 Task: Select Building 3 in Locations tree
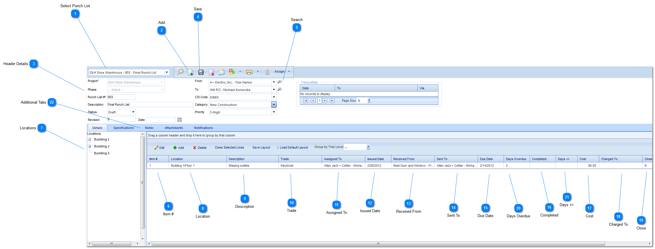102,153
